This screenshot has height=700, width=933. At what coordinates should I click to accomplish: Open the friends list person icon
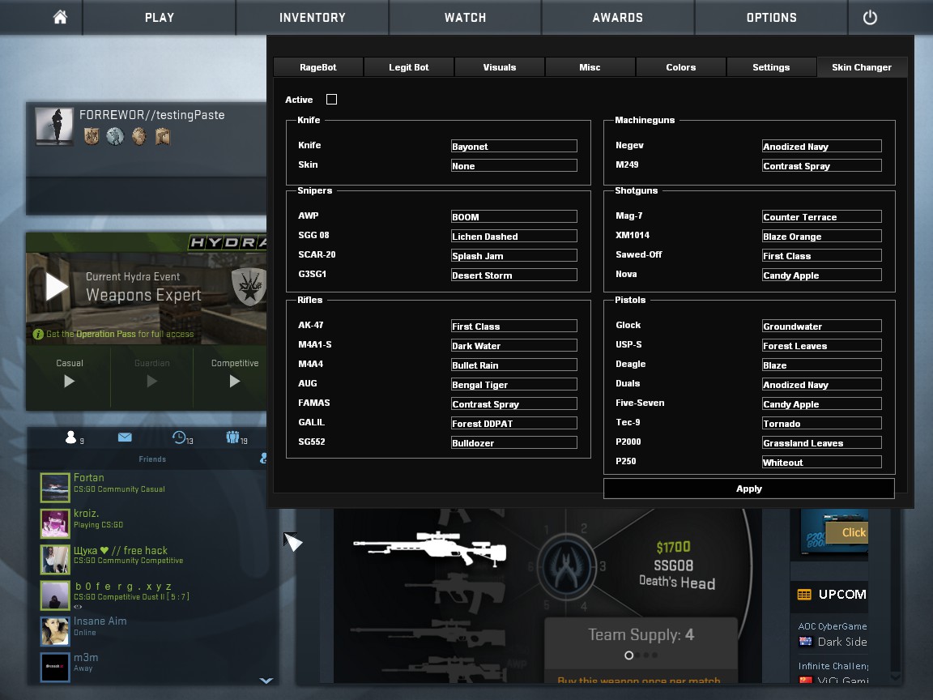coord(70,437)
